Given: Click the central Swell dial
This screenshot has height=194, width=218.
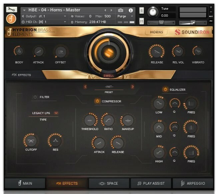Looking at the screenshot, I should (x=109, y=53).
